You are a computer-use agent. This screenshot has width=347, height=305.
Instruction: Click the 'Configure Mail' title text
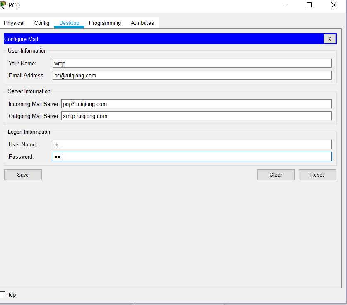coord(21,39)
